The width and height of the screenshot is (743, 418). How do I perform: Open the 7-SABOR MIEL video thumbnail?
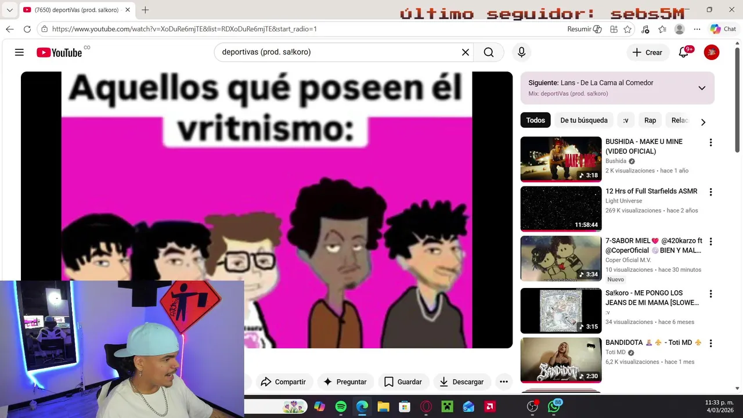[x=561, y=258]
